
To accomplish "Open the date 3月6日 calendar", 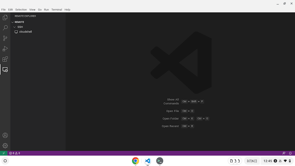I will click(x=252, y=161).
